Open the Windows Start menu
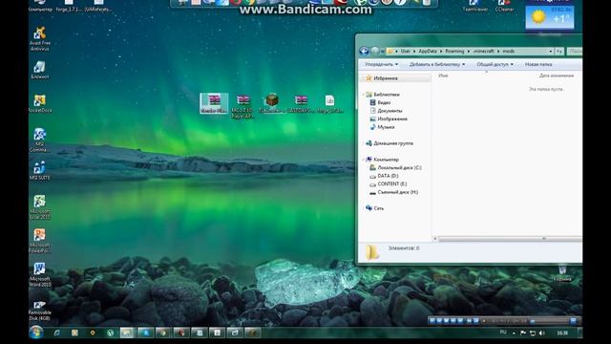This screenshot has height=344, width=611. (x=36, y=333)
